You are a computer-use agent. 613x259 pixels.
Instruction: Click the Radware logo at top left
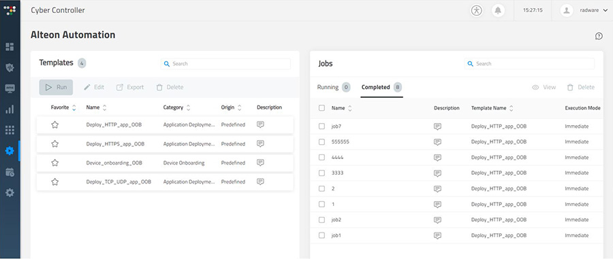click(10, 10)
